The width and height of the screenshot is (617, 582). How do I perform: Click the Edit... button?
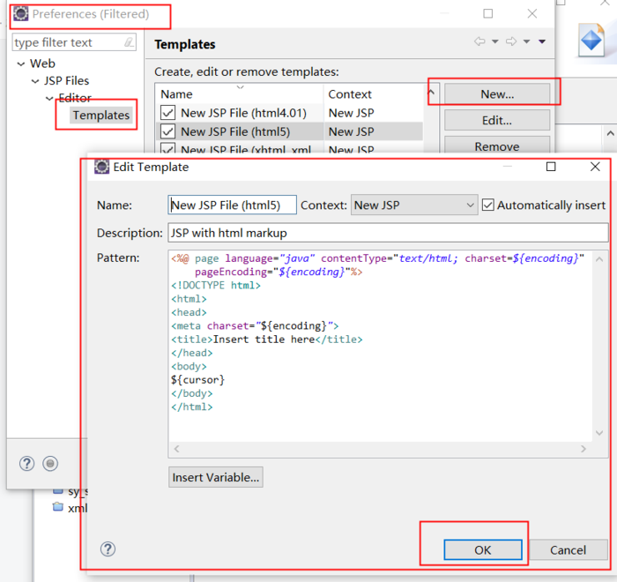click(x=497, y=120)
